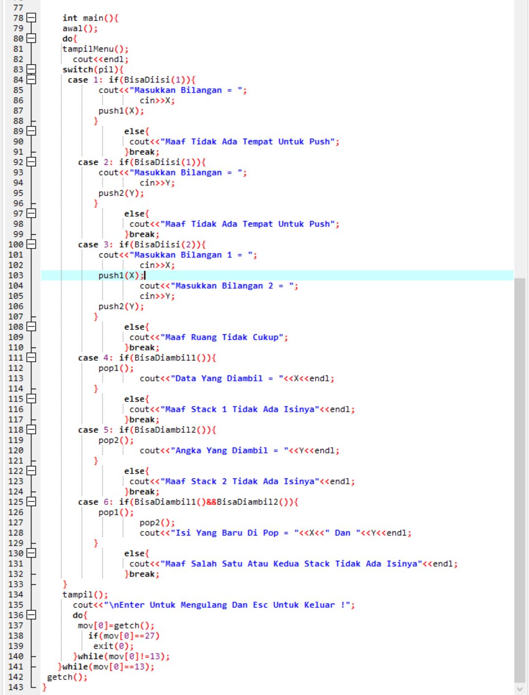
Task: Click the 'awal();' statement
Action: pos(80,28)
